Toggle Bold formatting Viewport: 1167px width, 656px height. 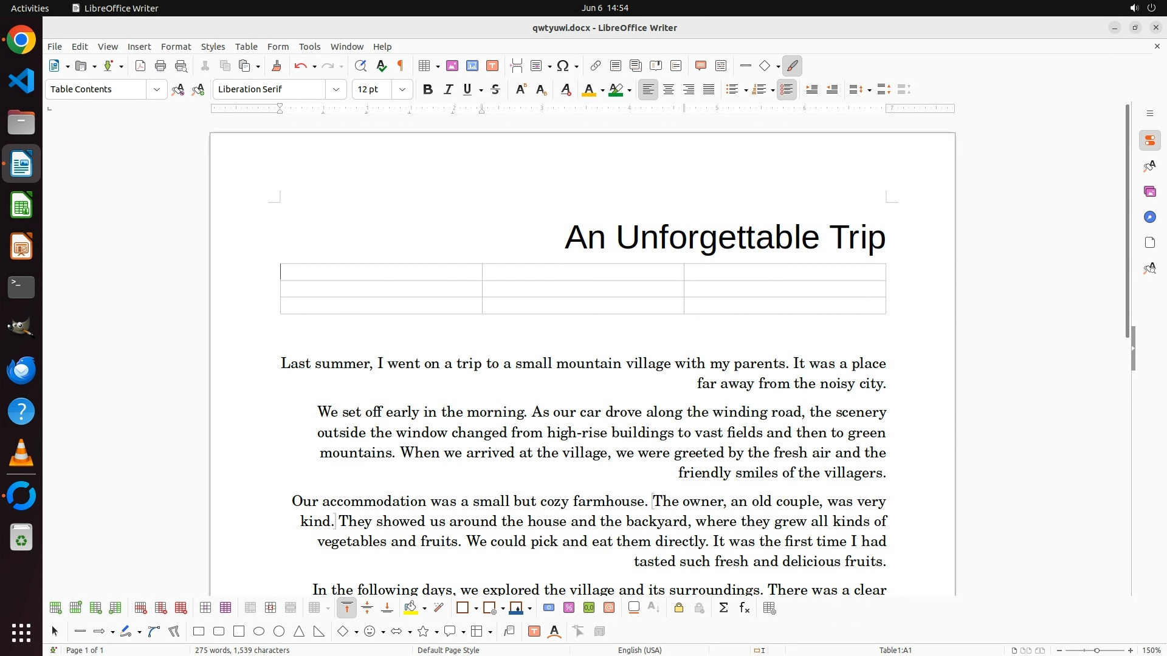427,89
